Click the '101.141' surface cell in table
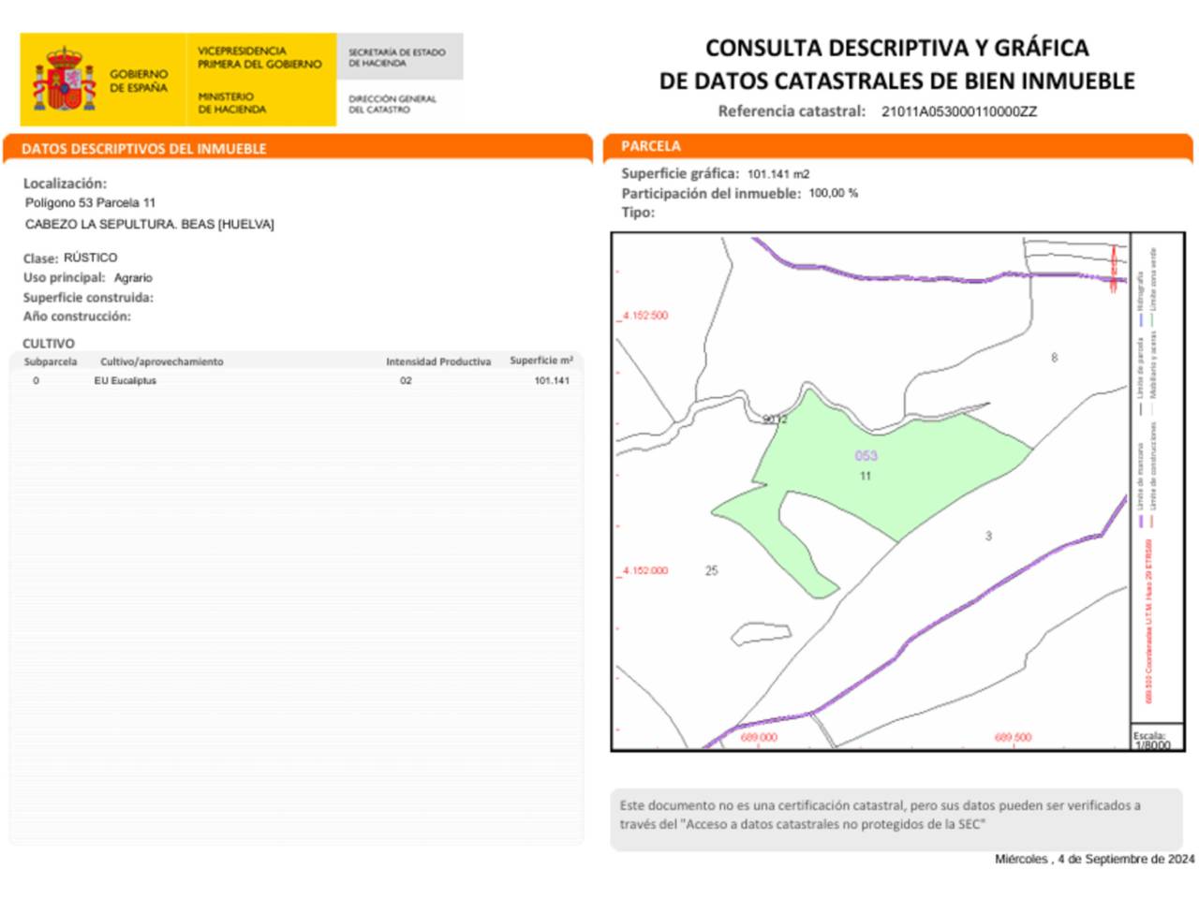This screenshot has height=899, width=1199. click(x=552, y=381)
